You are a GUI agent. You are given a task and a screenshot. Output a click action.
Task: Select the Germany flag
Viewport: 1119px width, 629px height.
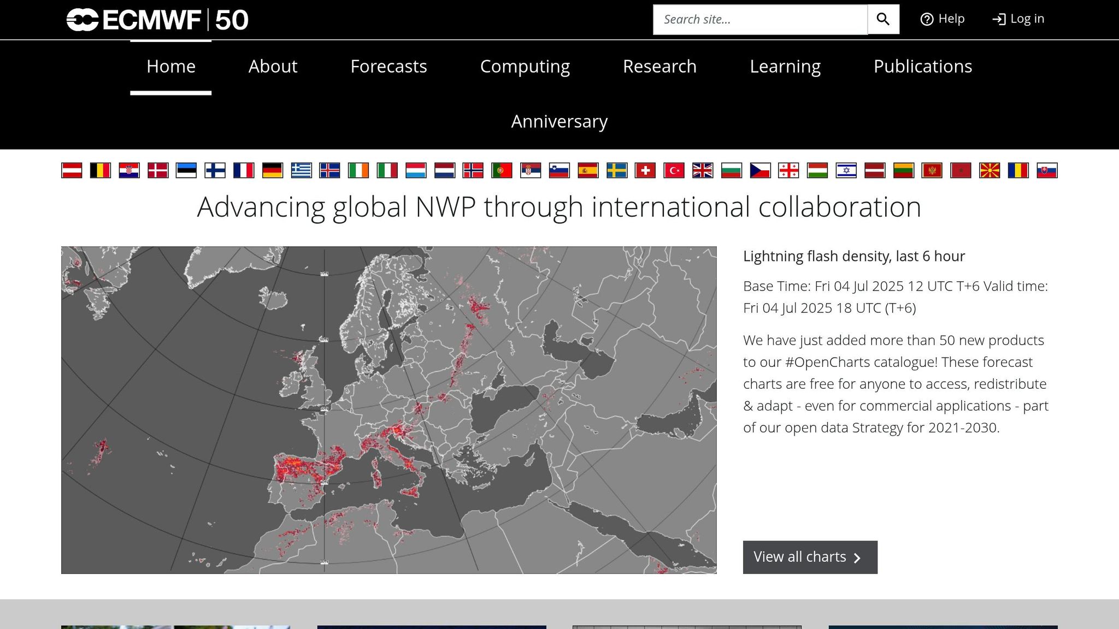[273, 170]
